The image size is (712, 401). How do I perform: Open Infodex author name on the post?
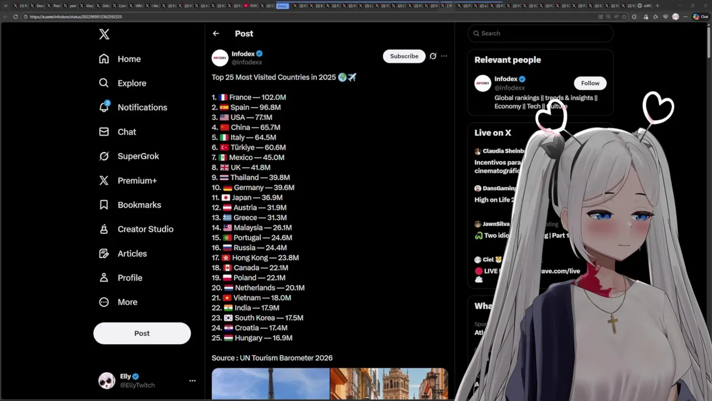pyautogui.click(x=243, y=54)
